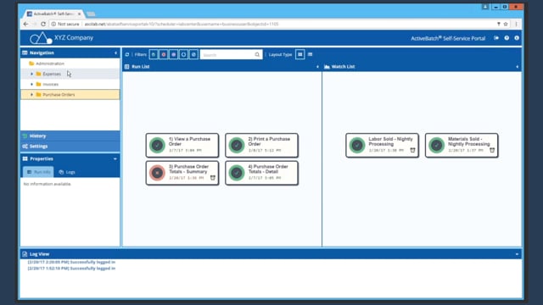Open the Settings section
Screen dimensions: 543x305
pyautogui.click(x=70, y=147)
